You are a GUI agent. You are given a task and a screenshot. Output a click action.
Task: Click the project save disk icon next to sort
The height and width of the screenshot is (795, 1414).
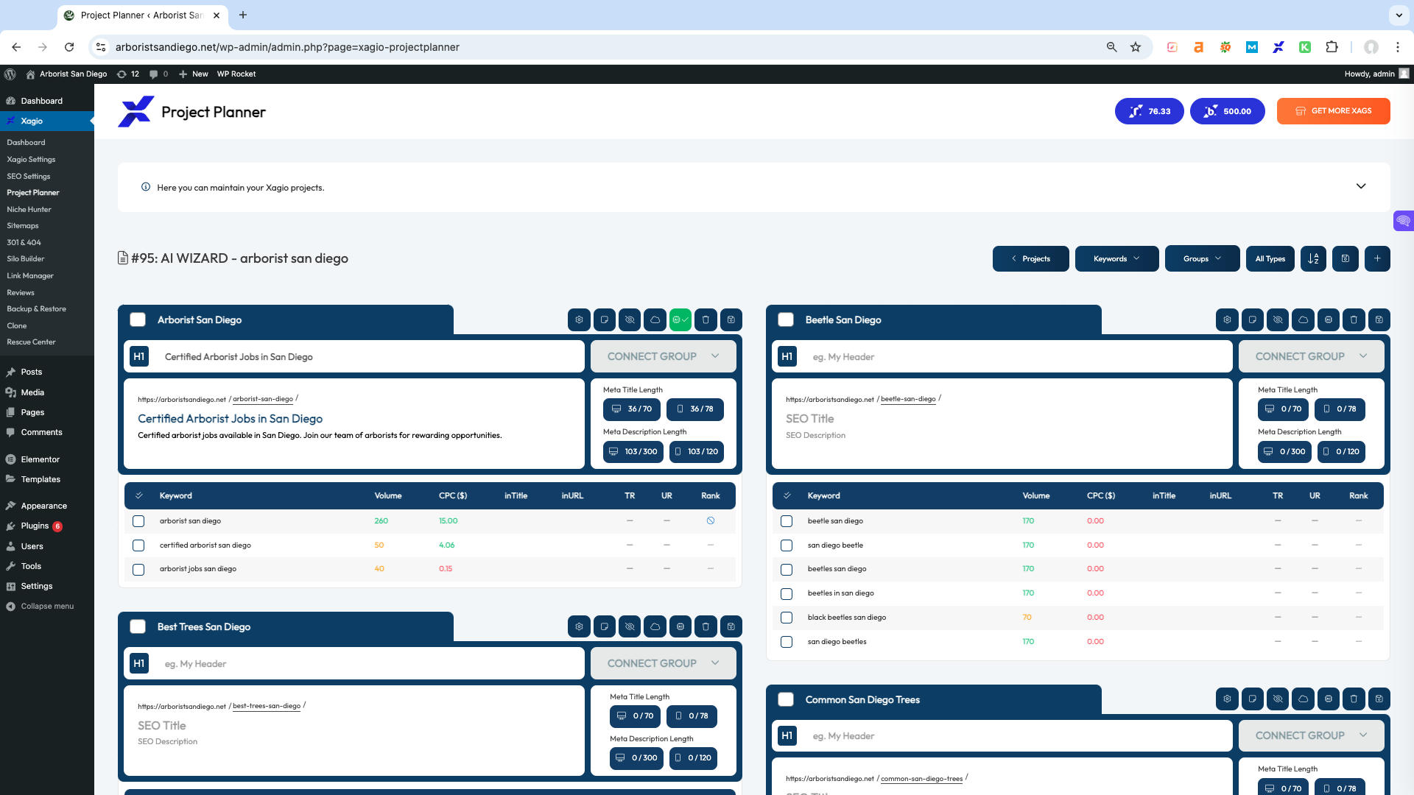pos(1346,258)
